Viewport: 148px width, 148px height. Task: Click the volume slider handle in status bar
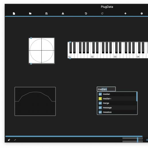coord(138,140)
